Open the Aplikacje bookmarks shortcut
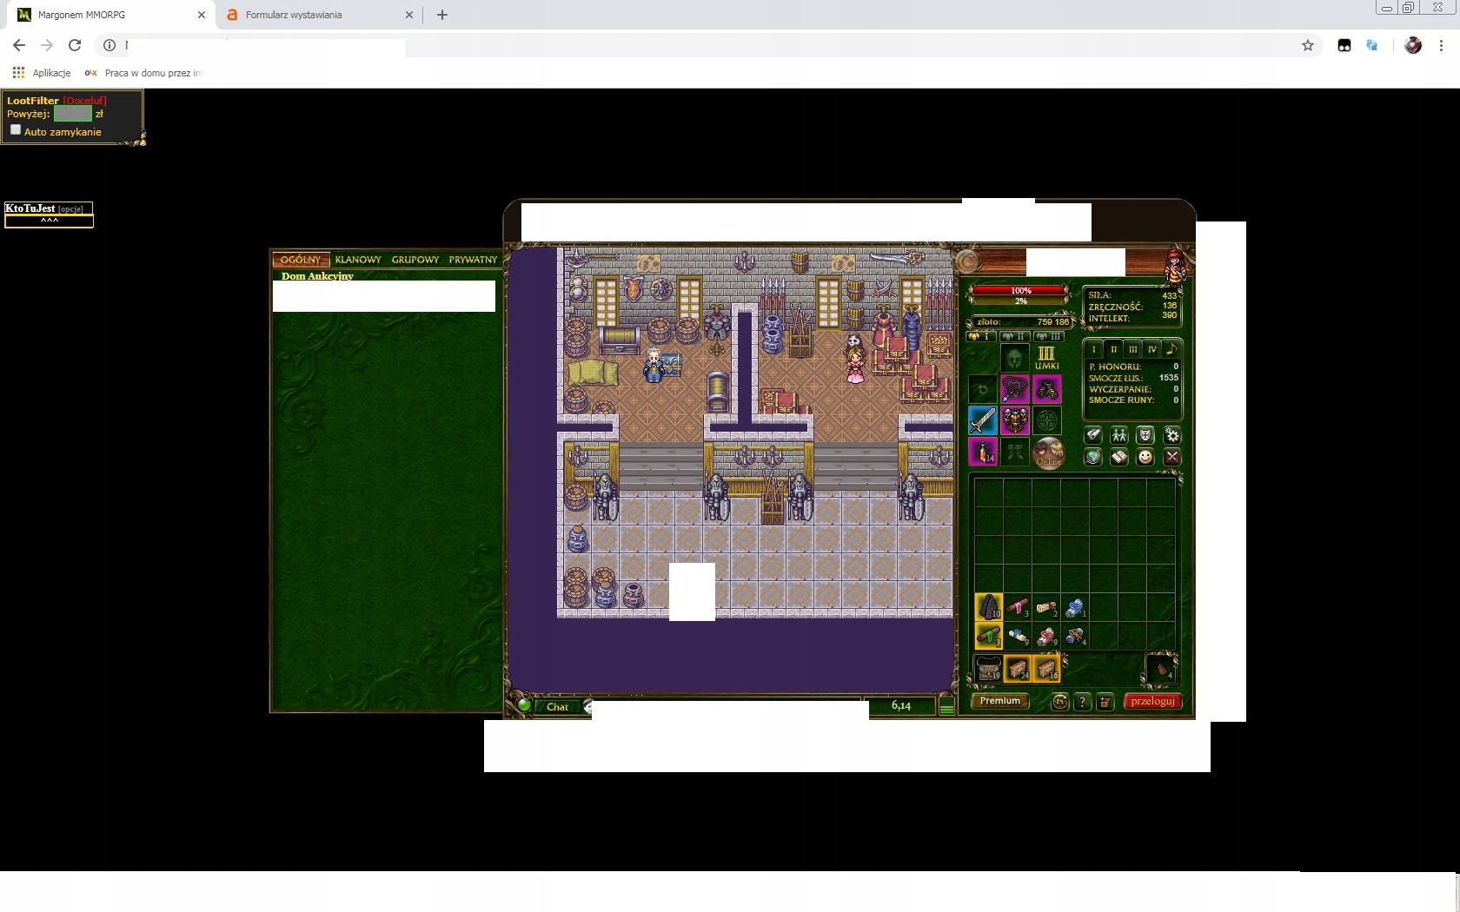Viewport: 1460px width, 912px height. (42, 73)
